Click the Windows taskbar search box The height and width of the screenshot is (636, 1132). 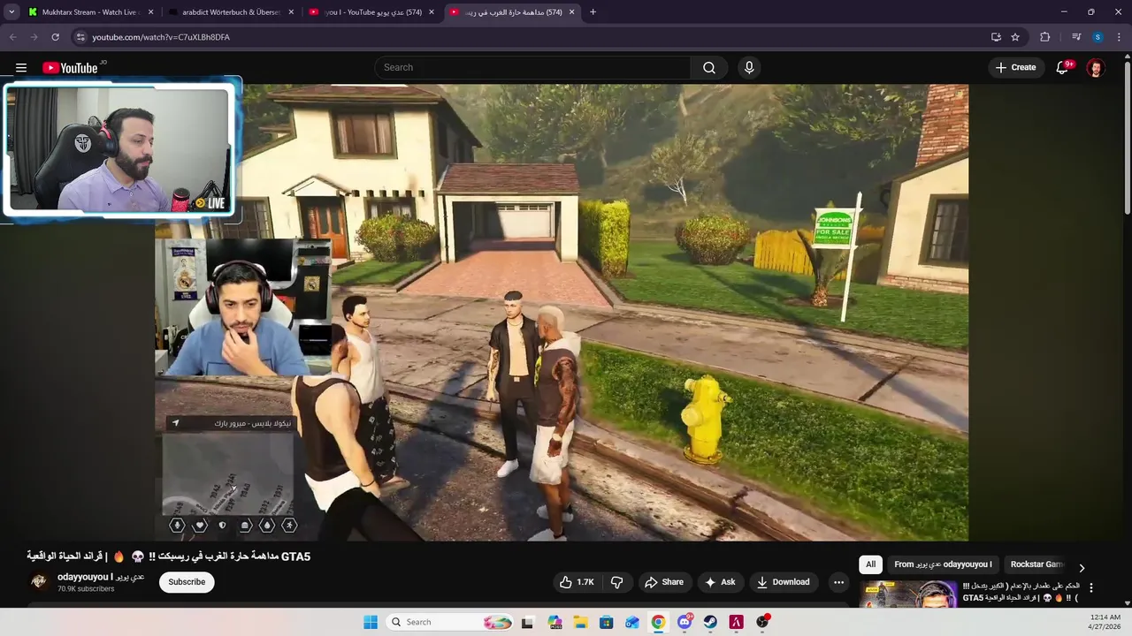(x=450, y=622)
